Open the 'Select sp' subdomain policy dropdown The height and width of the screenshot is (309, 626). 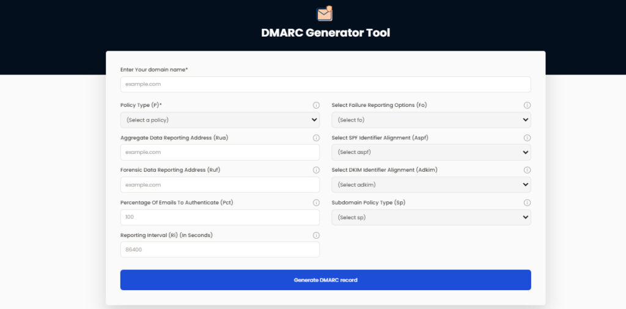click(x=431, y=217)
